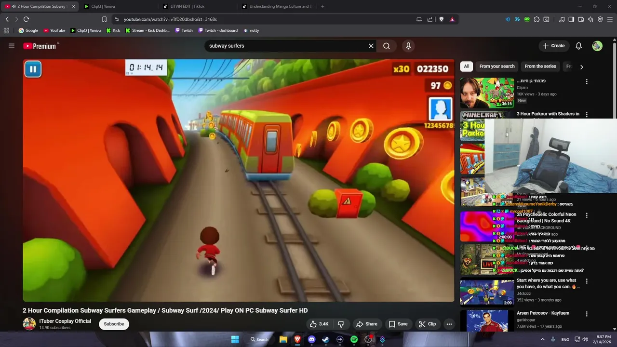The image size is (617, 347).
Task: Subscribe to iTuber Cosplay Official
Action: (114, 324)
